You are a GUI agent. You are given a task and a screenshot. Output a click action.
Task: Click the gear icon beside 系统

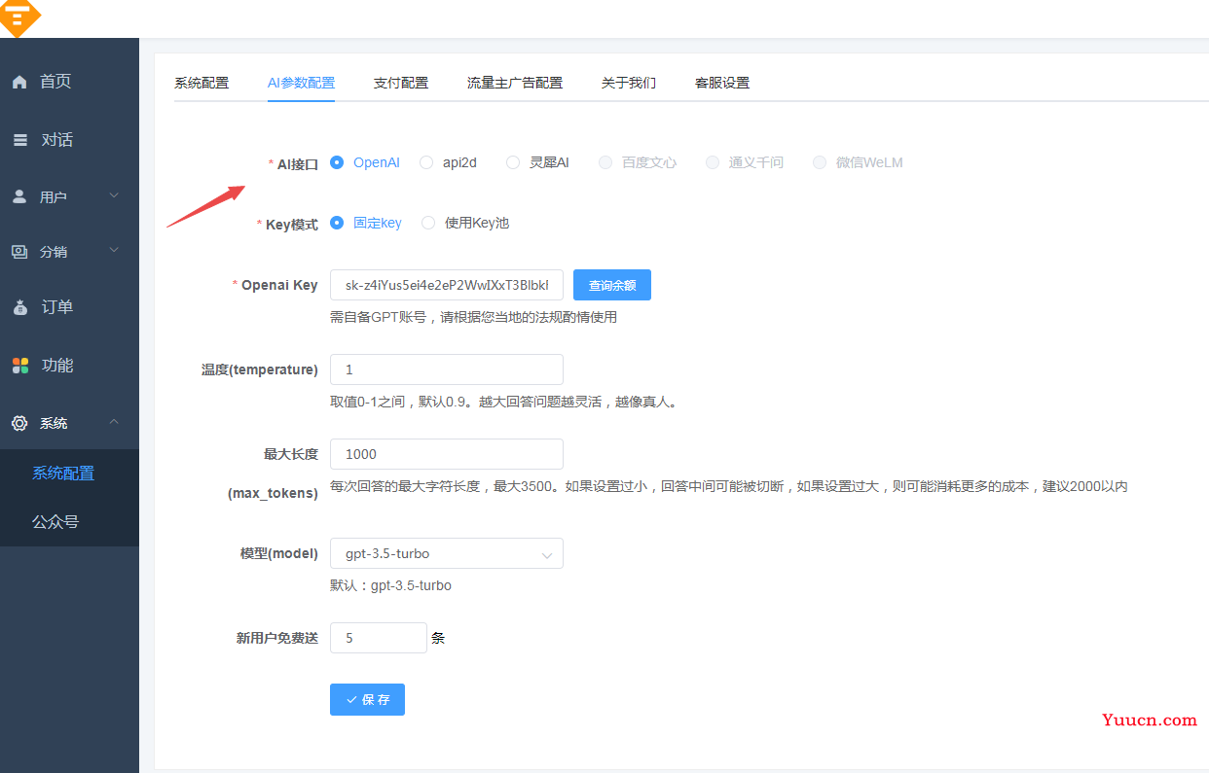click(19, 424)
